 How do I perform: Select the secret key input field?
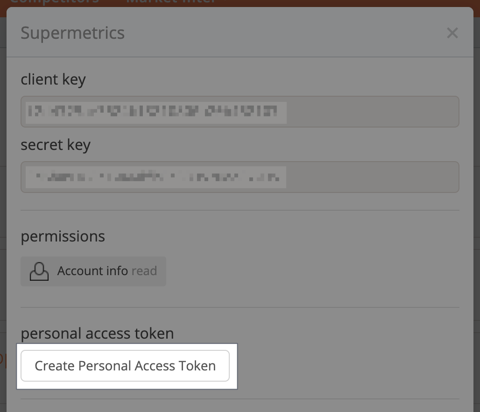click(240, 177)
